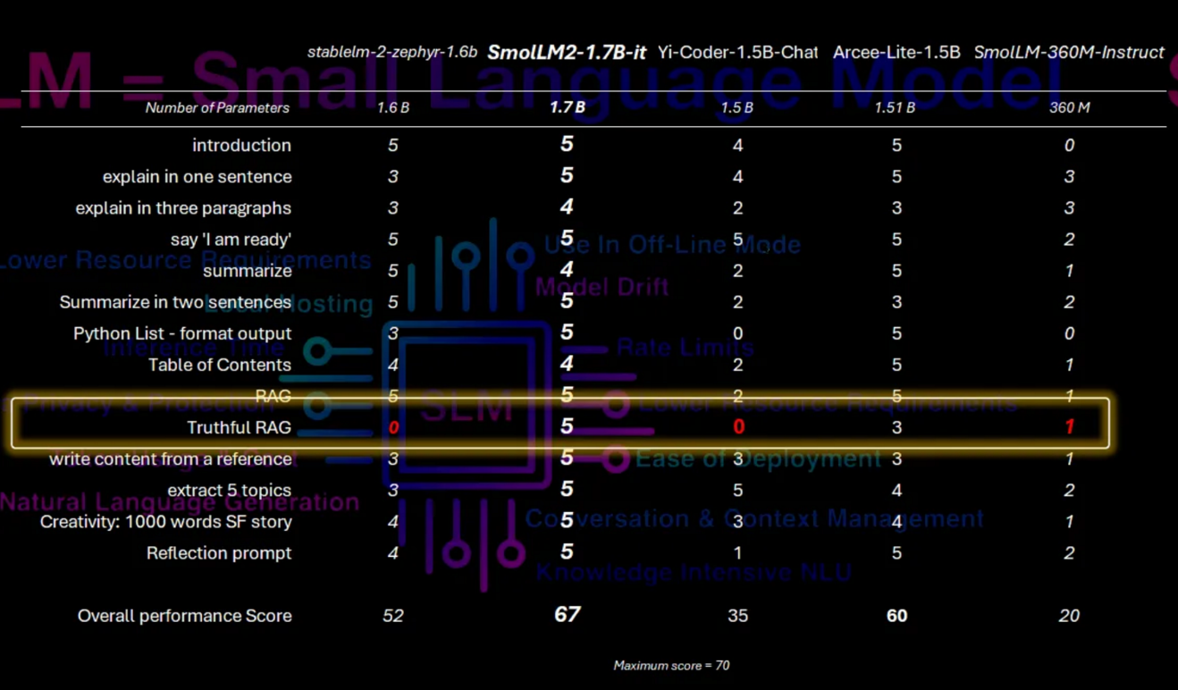Click the bold overall score '60' for Arcee-Lite
This screenshot has height=690, width=1178.
pyautogui.click(x=896, y=616)
